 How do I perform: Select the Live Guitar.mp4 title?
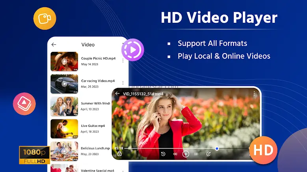(x=93, y=126)
